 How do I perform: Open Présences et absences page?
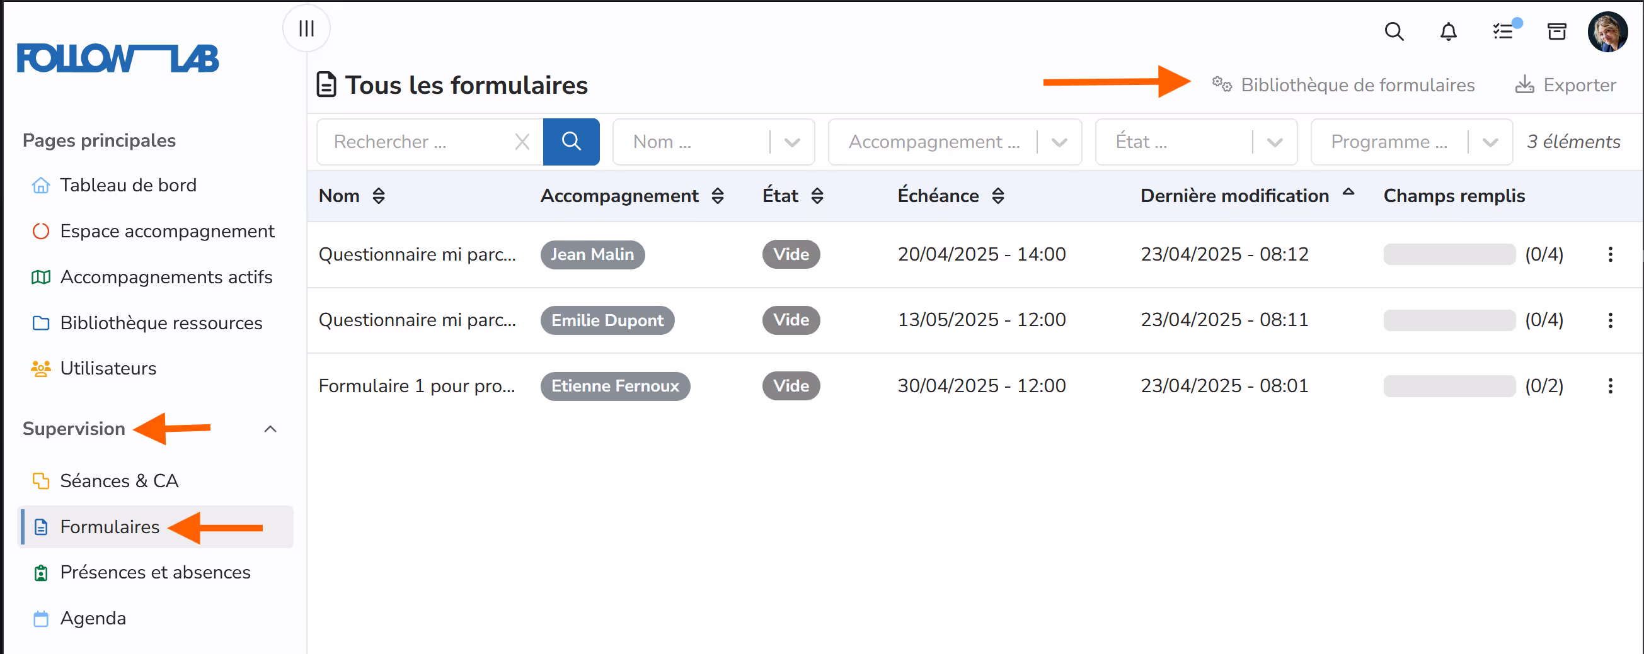pos(155,572)
